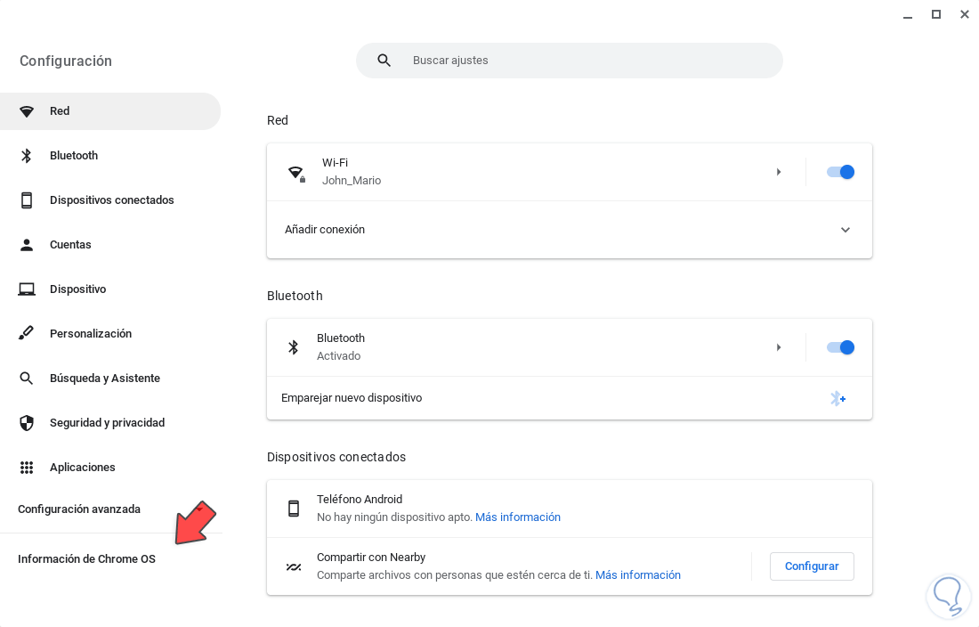Click the brush icon for Personalización

tap(27, 334)
